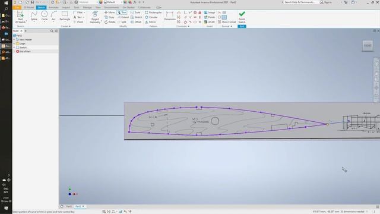Insert an ACAD file
Image resolution: width=380 pixels, height=214 pixels.
click(x=210, y=22)
